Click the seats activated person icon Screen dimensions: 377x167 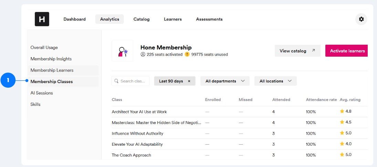[143, 55]
